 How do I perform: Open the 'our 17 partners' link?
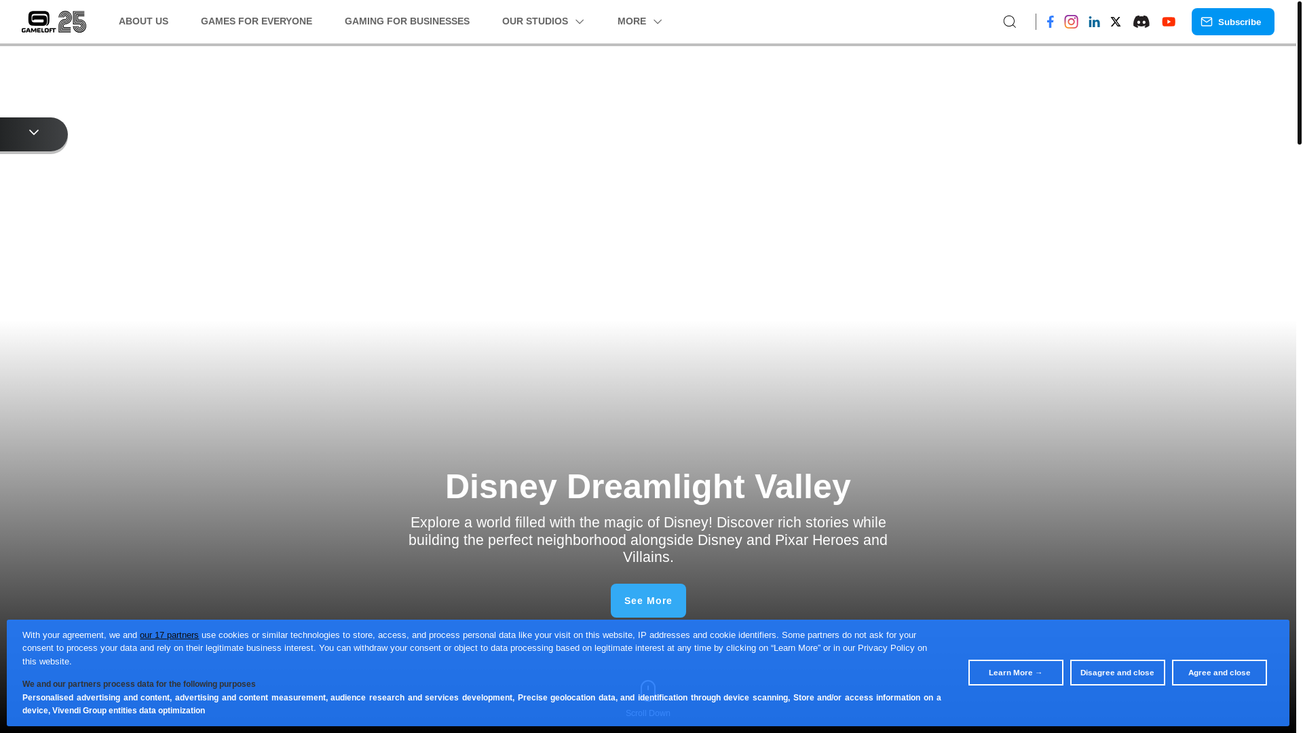[169, 635]
